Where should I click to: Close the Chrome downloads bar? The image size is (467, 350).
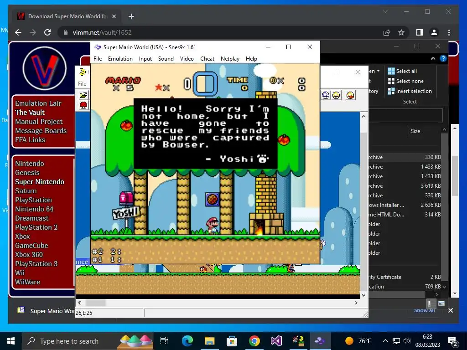tap(450, 310)
